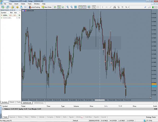Open the Profiles toolbar icon
Viewport: 158px width, 122px height.
8,7
